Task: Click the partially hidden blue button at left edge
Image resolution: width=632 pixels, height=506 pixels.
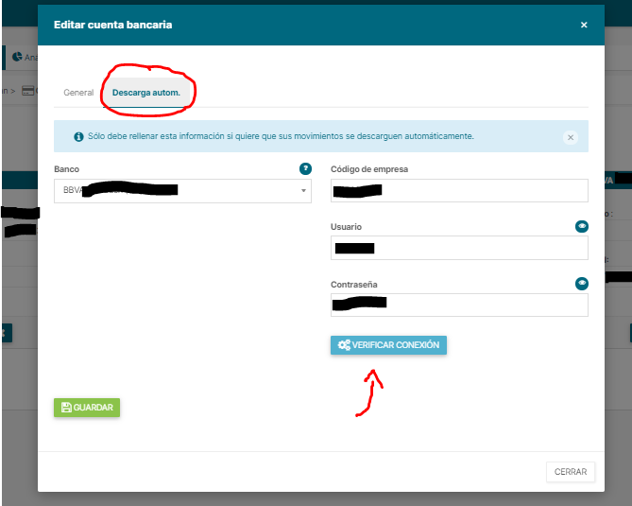Action: [x=5, y=332]
